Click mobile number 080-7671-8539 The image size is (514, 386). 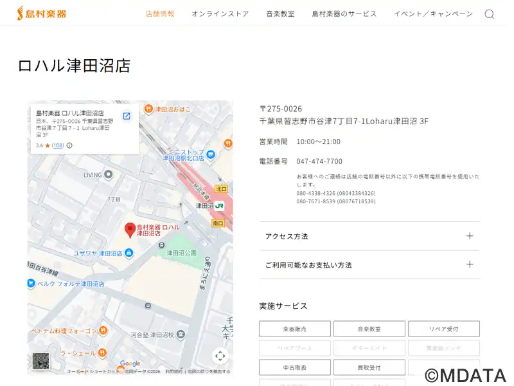point(336,201)
